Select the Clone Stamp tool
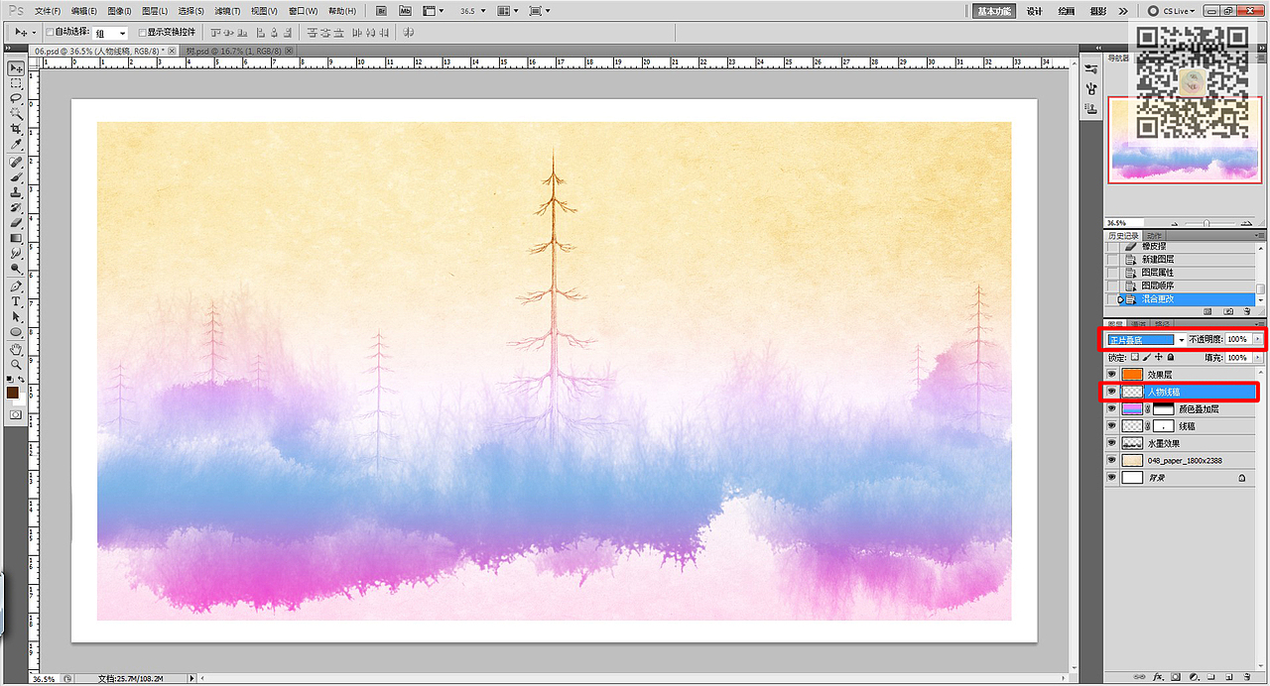Screen dimensions: 1270x686 click(x=16, y=192)
